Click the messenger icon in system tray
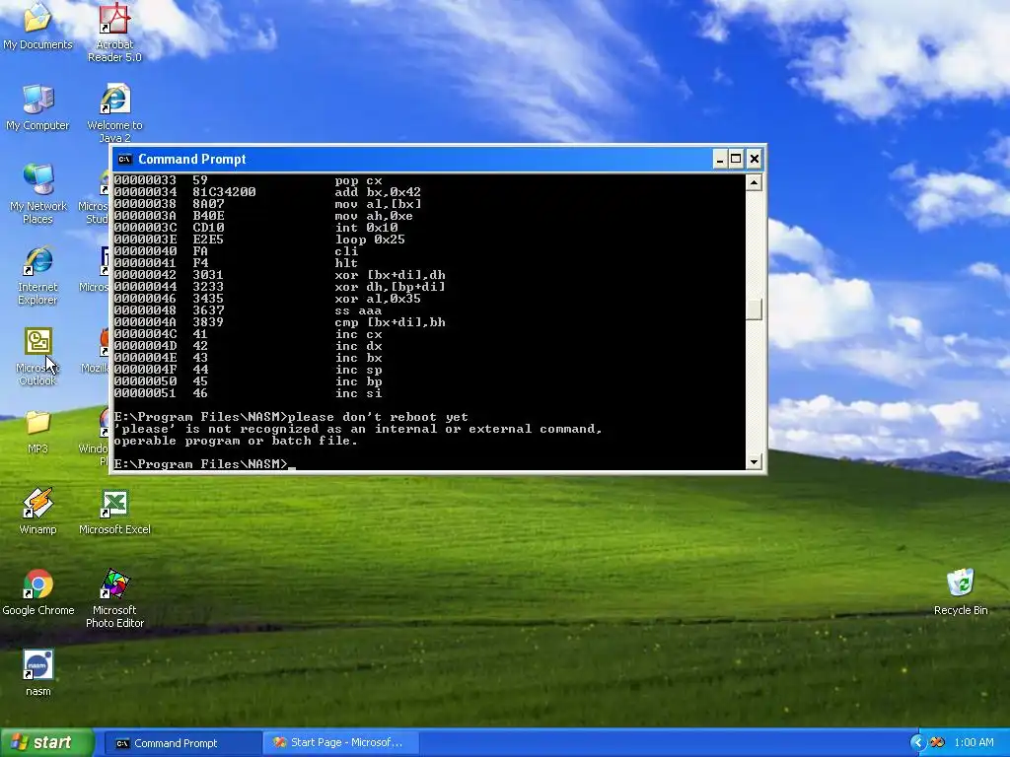1010x757 pixels. coord(937,742)
